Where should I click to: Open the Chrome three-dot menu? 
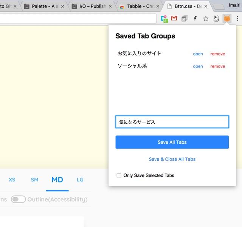pos(237,18)
